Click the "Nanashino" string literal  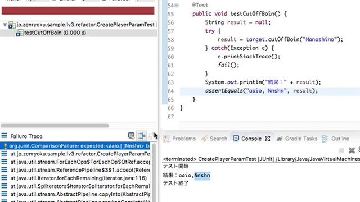(x=320, y=39)
